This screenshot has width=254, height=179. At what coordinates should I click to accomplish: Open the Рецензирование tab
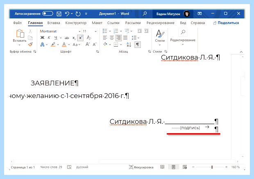[x=161, y=23]
